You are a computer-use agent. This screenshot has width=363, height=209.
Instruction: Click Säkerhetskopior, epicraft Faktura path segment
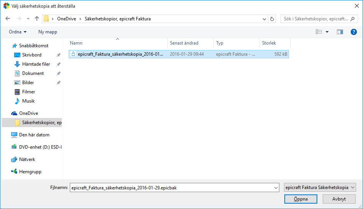pos(117,19)
